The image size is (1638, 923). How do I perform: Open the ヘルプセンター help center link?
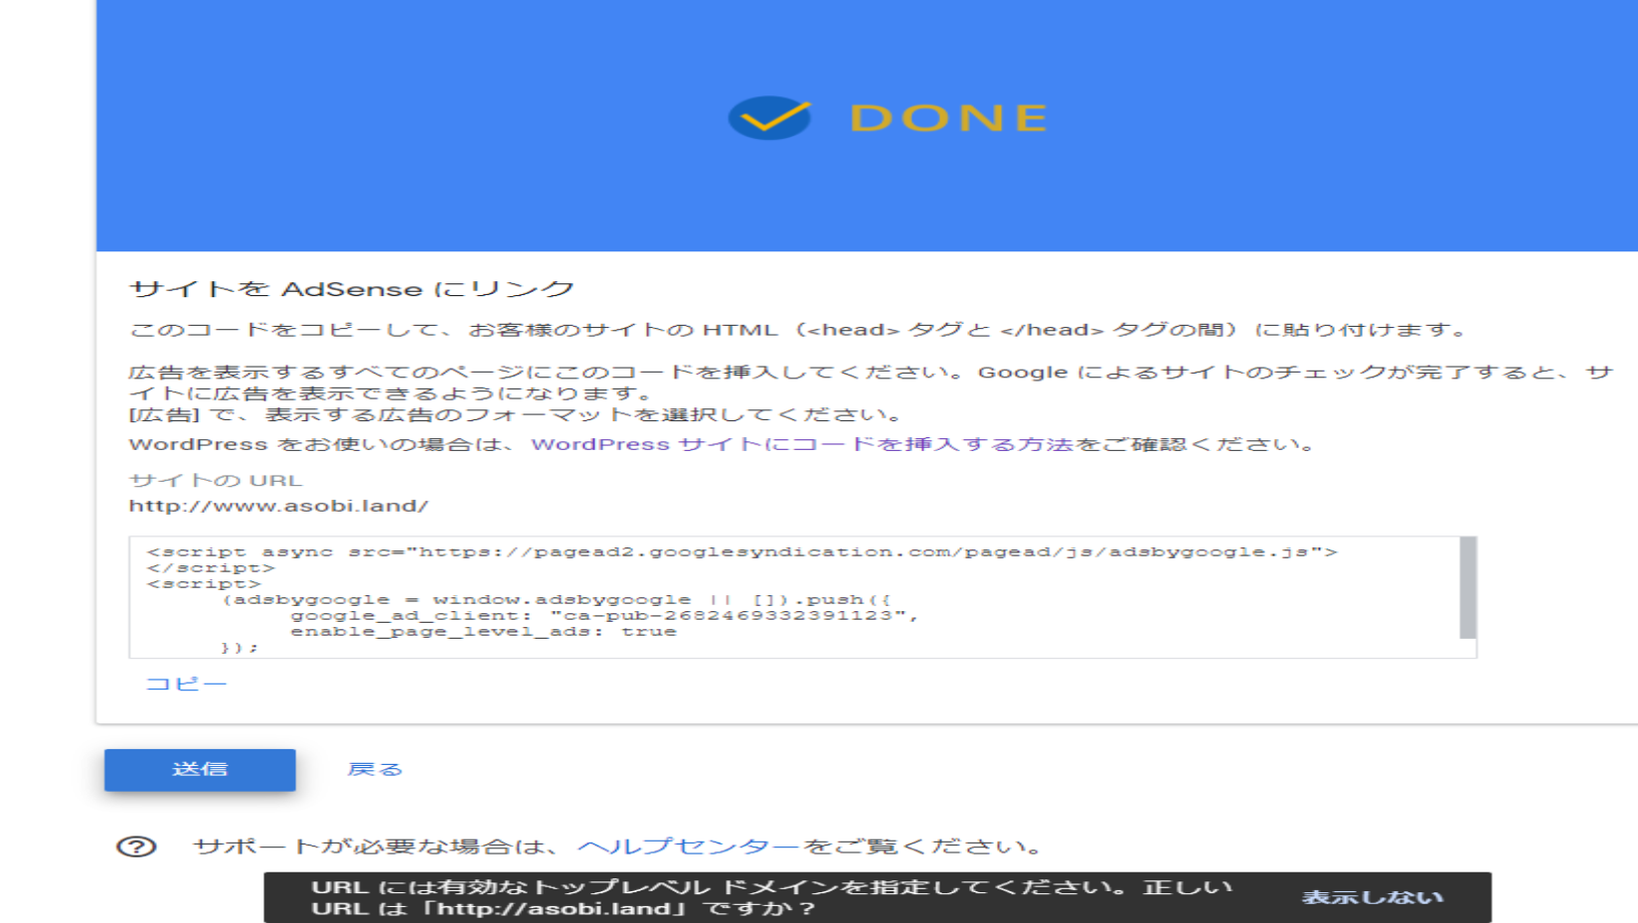(688, 846)
